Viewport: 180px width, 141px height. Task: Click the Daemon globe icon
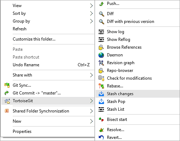pos(101,55)
